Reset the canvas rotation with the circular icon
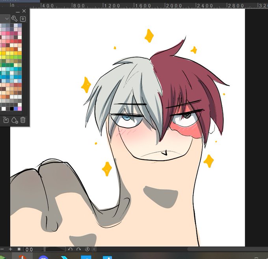268x259 pixels. pyautogui.click(x=87, y=249)
